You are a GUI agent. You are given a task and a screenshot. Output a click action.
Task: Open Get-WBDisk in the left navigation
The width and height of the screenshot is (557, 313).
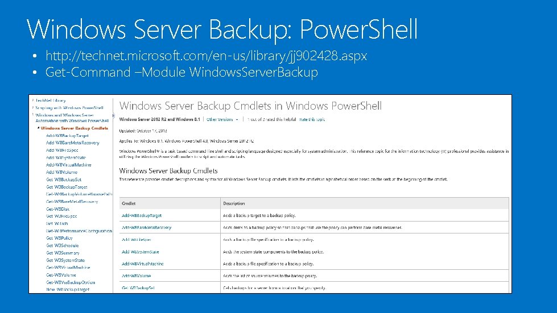(57, 209)
